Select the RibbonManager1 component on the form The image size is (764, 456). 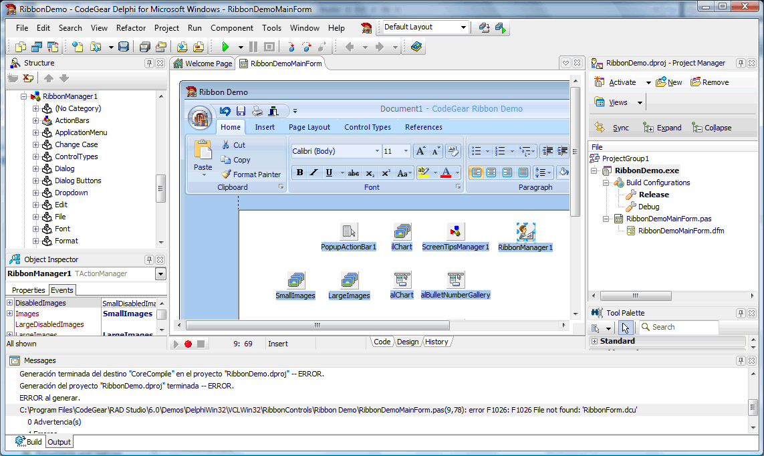pyautogui.click(x=525, y=232)
